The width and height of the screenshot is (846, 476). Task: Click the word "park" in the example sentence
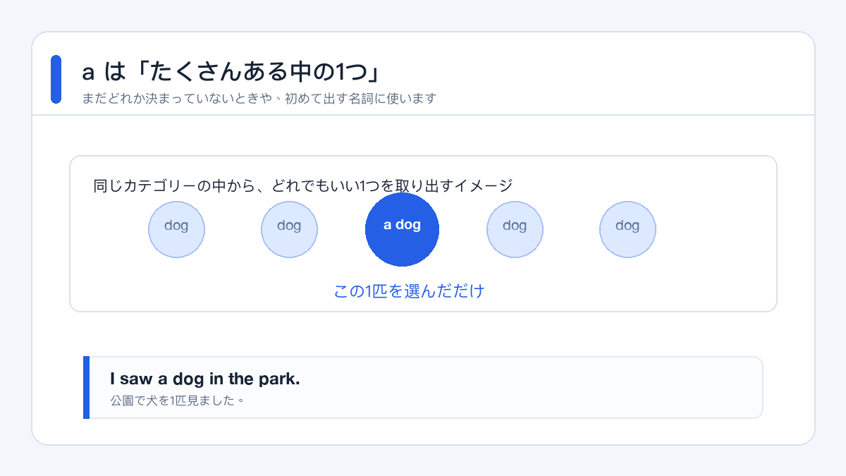(281, 379)
